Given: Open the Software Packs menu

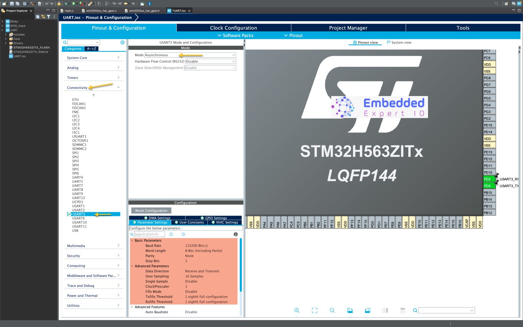Looking at the screenshot, I should pyautogui.click(x=235, y=35).
